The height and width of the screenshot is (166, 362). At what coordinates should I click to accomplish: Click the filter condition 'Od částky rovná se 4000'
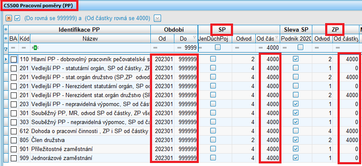coord(117,18)
